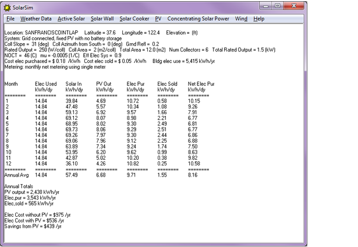Viewport: 358px width, 247px height.
Task: Click the Elec Pur column header
Action: tap(136, 84)
